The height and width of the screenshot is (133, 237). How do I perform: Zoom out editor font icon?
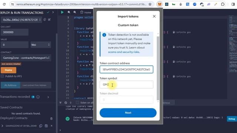coord(69,12)
